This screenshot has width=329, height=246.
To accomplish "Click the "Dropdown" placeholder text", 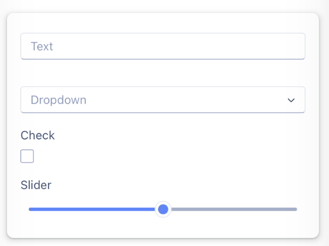I will click(58, 100).
